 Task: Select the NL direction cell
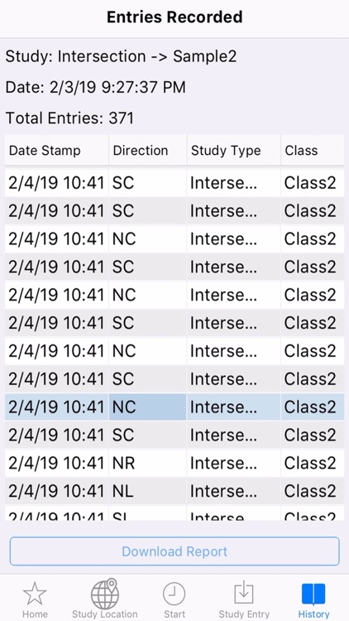(x=147, y=492)
